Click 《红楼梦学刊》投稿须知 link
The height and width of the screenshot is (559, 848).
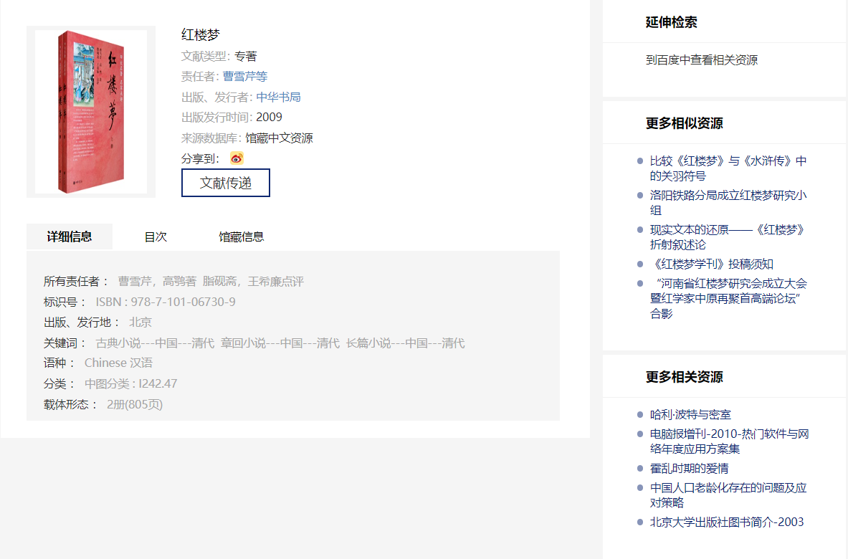click(x=711, y=264)
